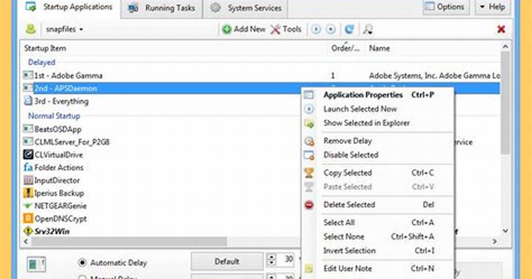Select the Srv32Win startup item

[x=52, y=231]
